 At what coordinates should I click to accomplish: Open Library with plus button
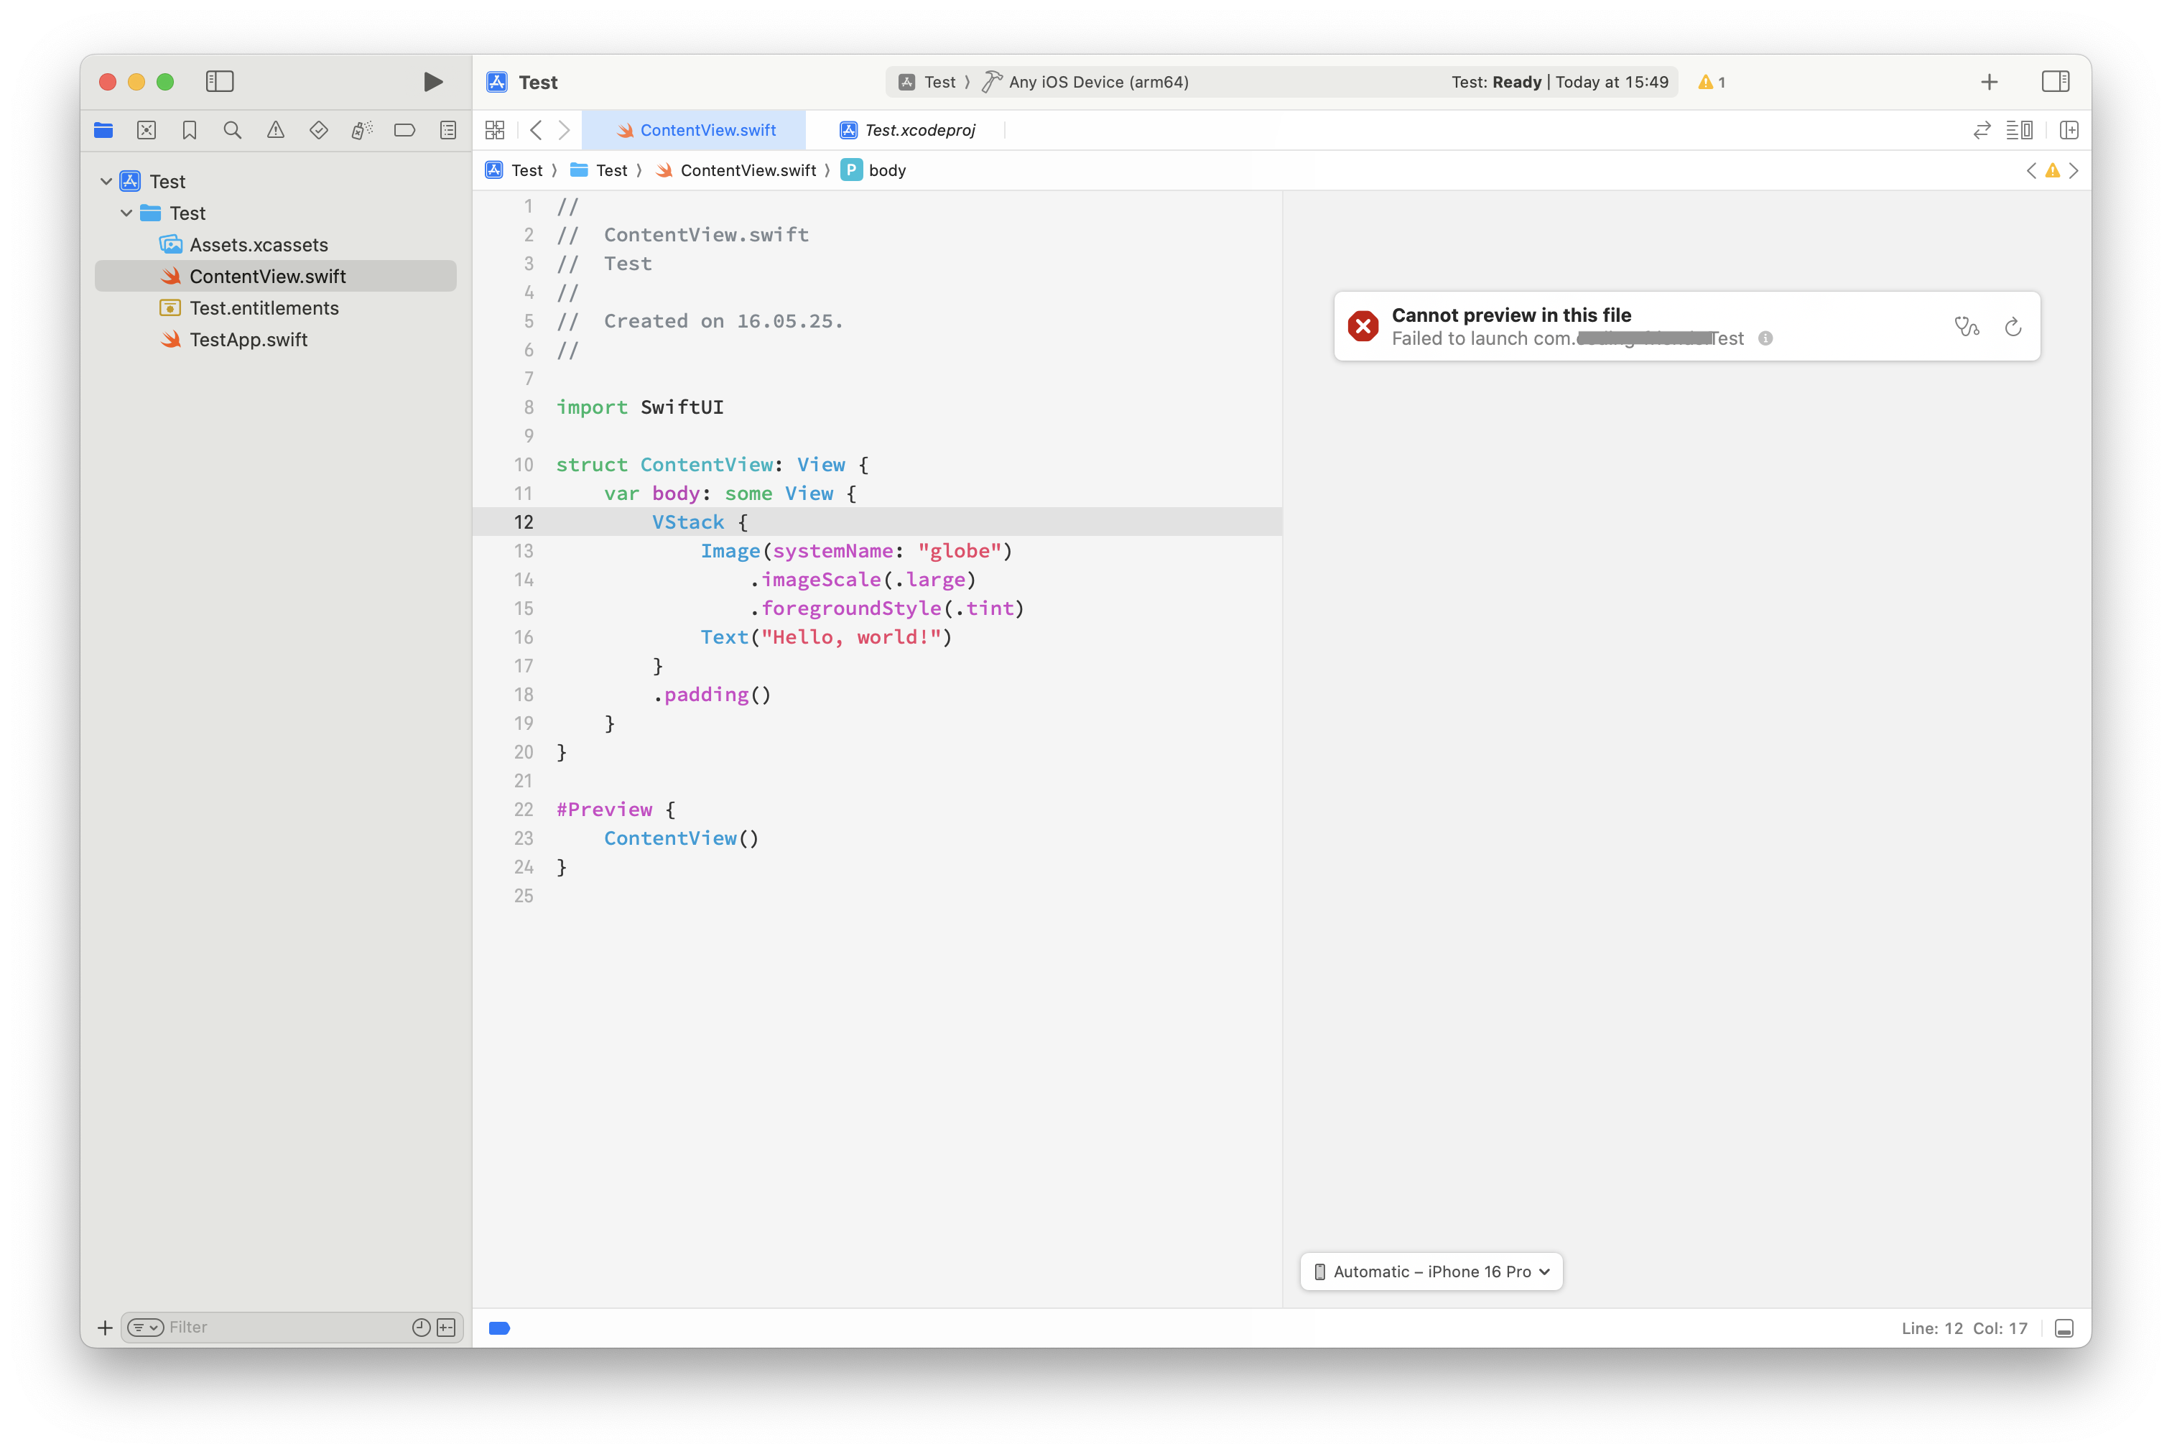(1990, 82)
